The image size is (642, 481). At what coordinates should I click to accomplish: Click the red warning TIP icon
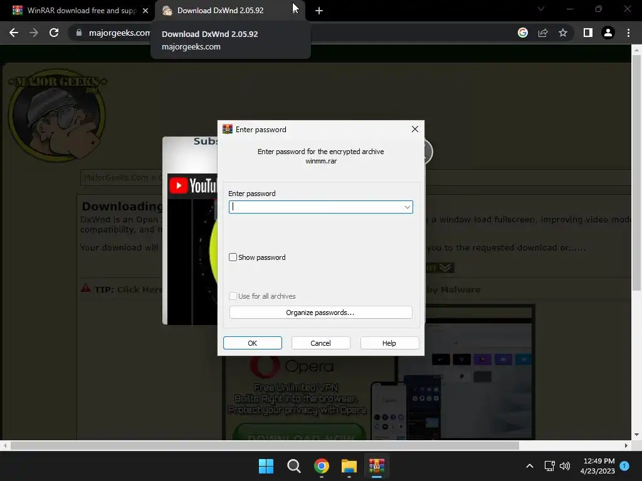[85, 288]
